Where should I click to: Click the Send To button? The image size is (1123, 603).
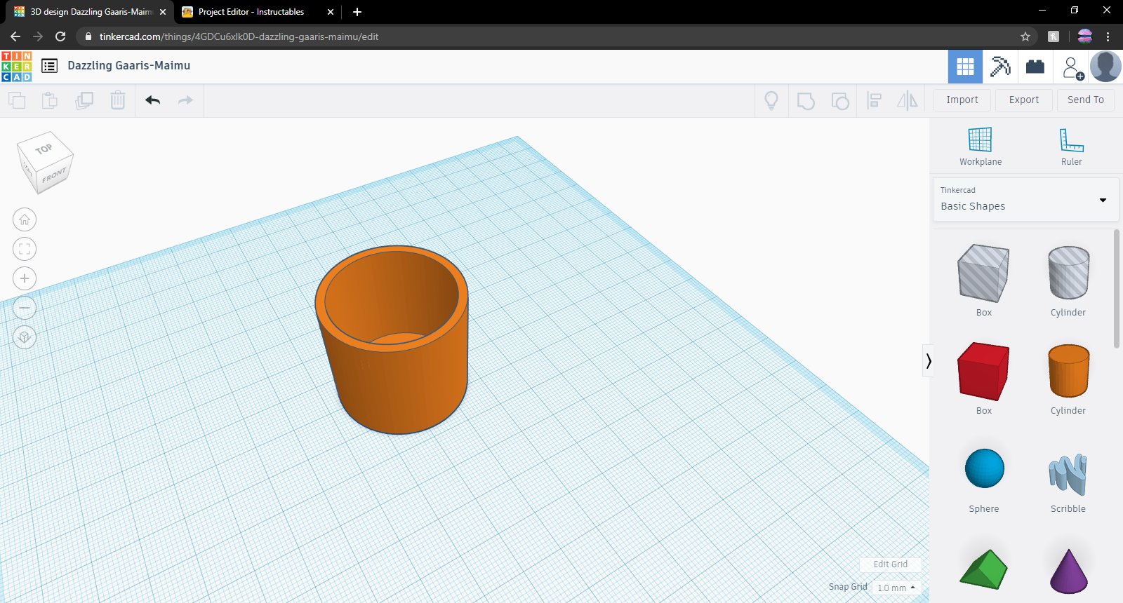point(1086,100)
